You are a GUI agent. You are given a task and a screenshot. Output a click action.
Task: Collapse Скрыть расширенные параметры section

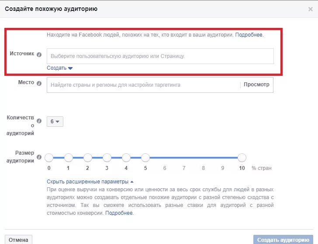(x=90, y=182)
